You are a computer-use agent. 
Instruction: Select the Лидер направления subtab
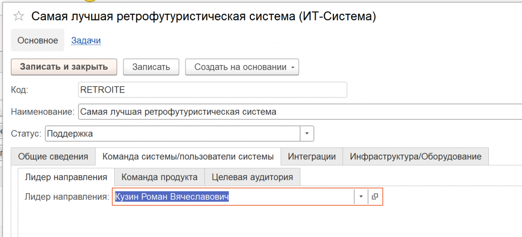click(66, 177)
